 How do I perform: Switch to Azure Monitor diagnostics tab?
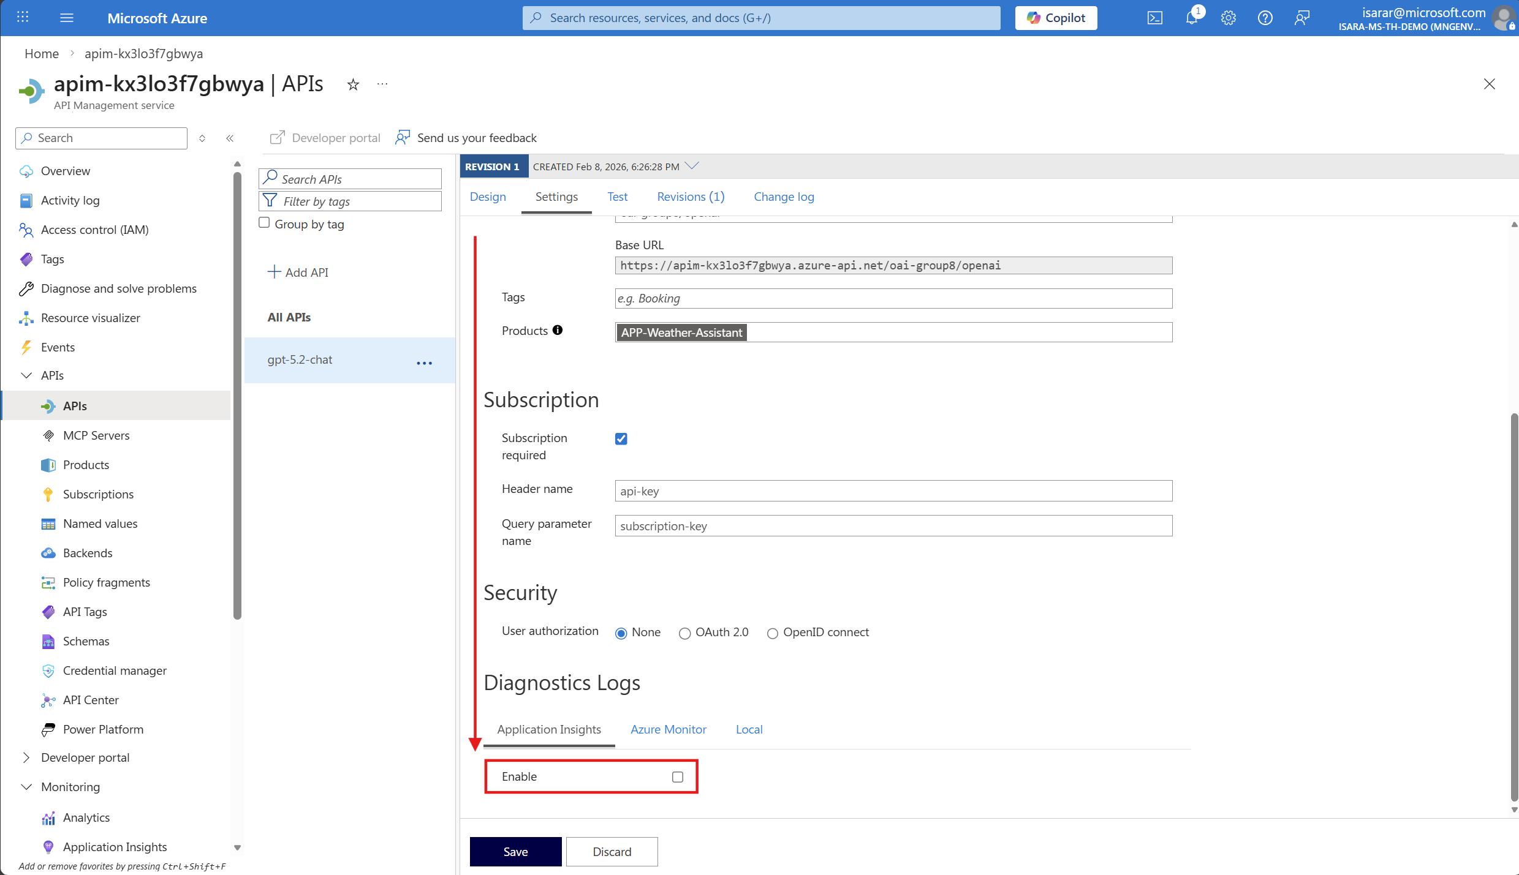tap(668, 729)
